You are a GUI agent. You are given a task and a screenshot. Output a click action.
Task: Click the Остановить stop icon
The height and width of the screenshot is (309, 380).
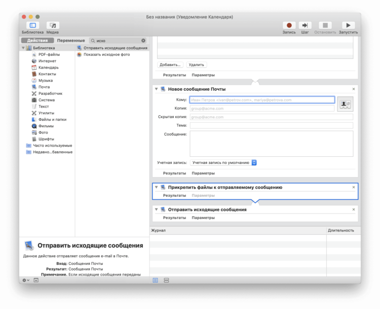(x=325, y=25)
